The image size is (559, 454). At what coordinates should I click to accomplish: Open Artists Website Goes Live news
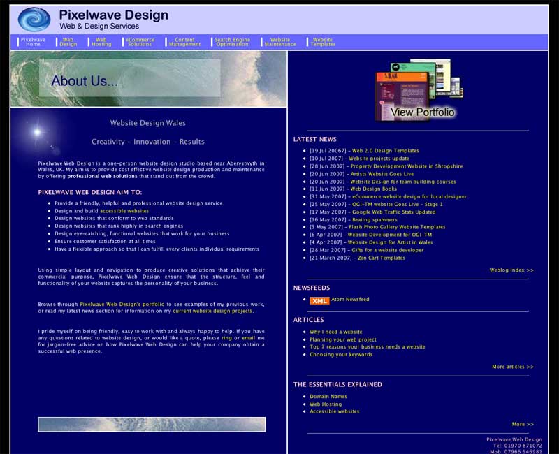[382, 174]
